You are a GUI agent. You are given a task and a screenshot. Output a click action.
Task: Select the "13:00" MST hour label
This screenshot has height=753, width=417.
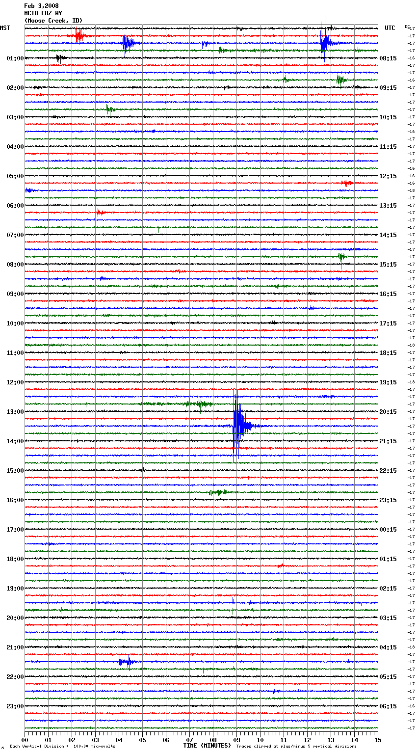pyautogui.click(x=15, y=412)
